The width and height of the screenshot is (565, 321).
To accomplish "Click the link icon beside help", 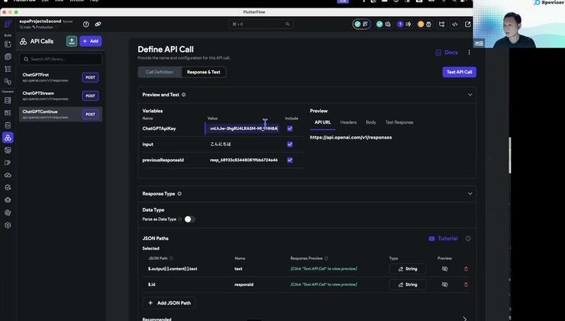I will point(98,24).
